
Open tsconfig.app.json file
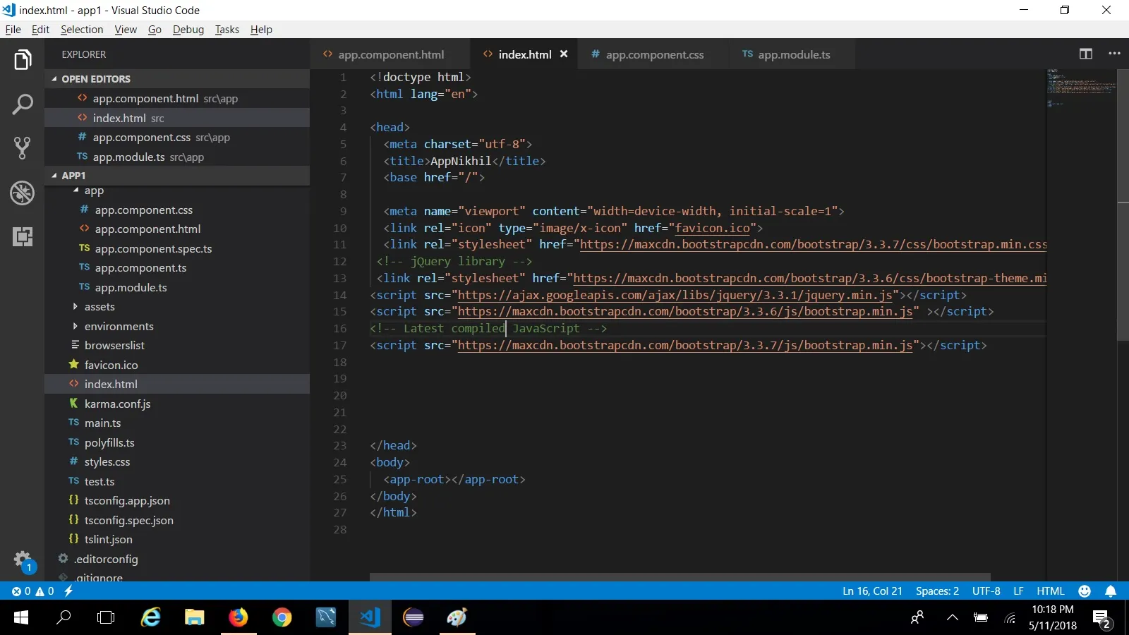pos(127,501)
